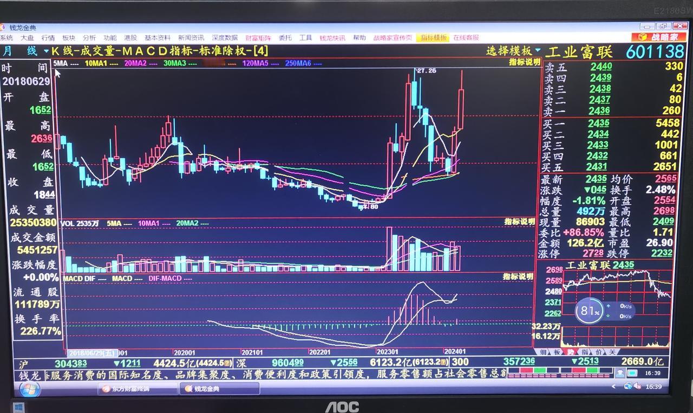Click the 120MA5 legend label
The width and height of the screenshot is (693, 413).
[256, 63]
